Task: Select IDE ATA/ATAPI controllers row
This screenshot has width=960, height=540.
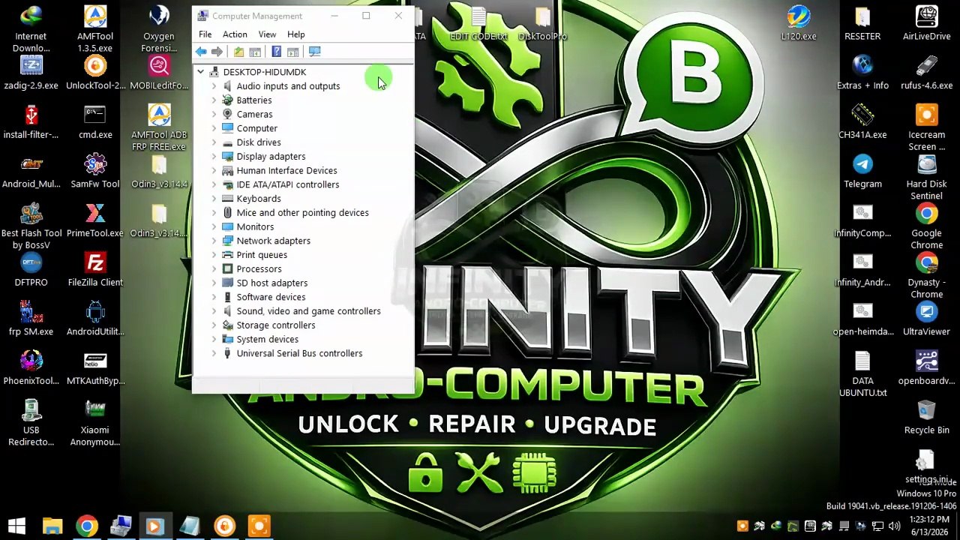Action: tap(287, 184)
